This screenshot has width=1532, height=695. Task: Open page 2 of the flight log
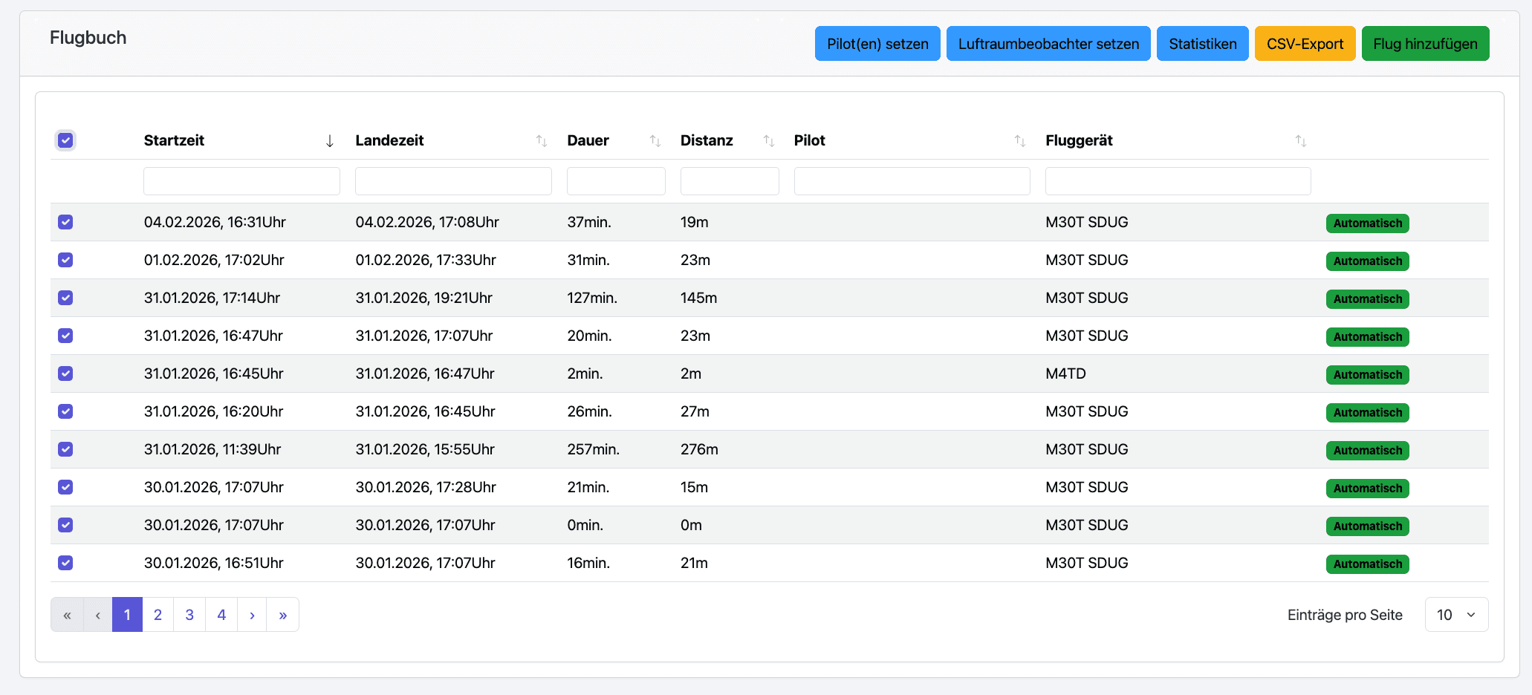point(158,615)
